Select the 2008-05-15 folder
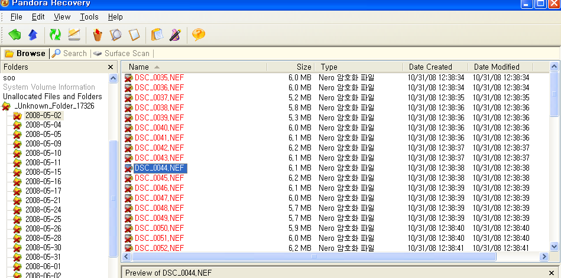 pos(43,172)
